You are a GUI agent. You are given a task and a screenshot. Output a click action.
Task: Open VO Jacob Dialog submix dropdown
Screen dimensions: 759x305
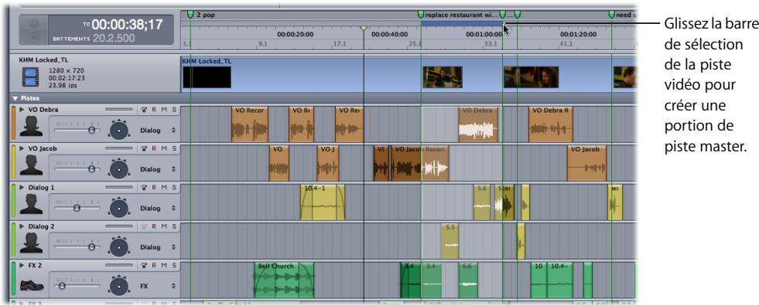(158, 170)
